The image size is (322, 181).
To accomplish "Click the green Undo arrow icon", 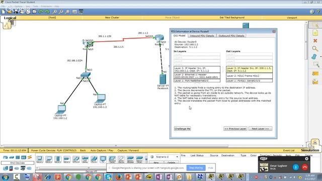I will (41, 12).
